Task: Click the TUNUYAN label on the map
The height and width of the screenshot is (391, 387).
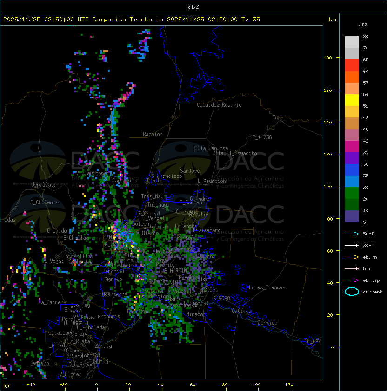Action: pos(99,361)
